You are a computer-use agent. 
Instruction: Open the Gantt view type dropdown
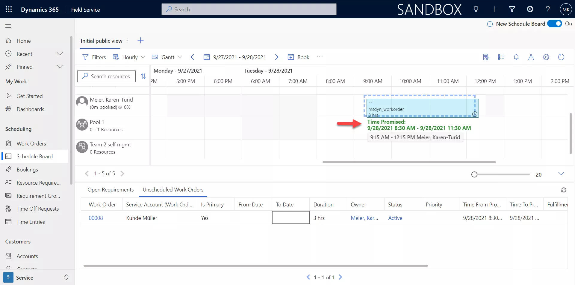[167, 57]
